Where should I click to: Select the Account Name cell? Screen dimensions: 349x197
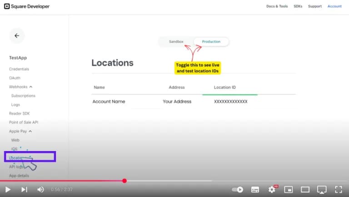(109, 101)
